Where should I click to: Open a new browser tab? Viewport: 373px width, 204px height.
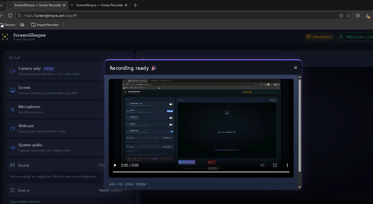tap(135, 5)
